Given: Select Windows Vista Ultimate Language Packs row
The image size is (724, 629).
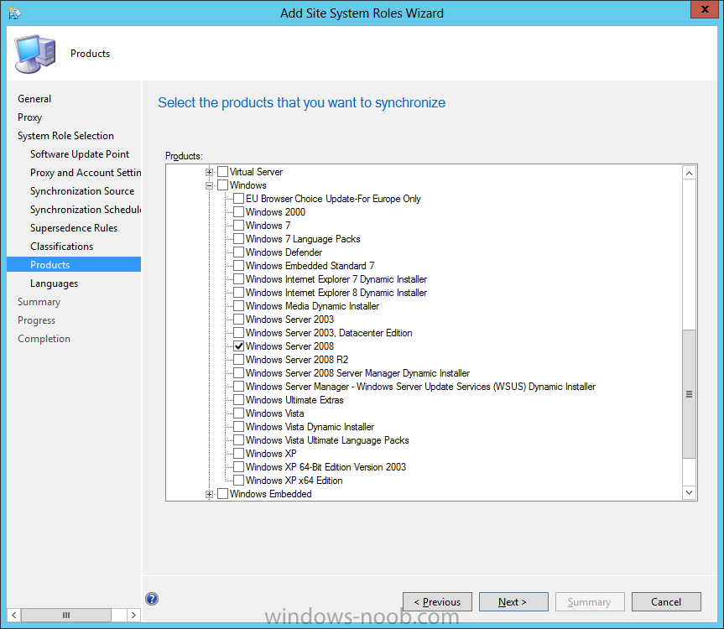Looking at the screenshot, I should pyautogui.click(x=327, y=439).
